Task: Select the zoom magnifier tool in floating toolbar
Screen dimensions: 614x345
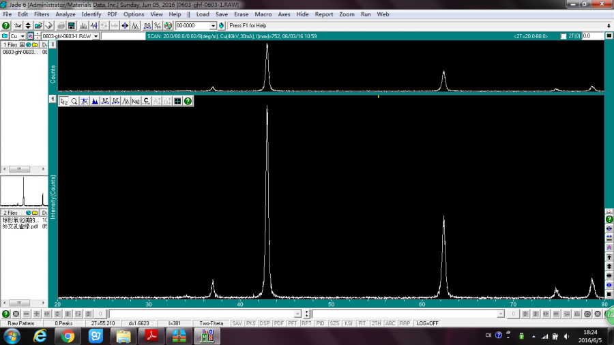Action: click(74, 101)
